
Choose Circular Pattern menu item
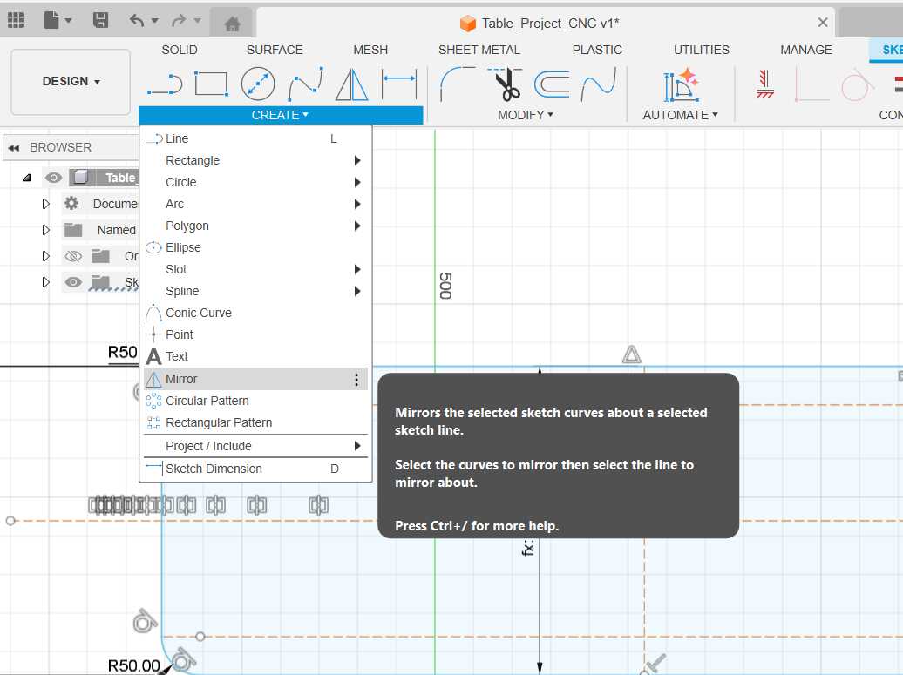(x=255, y=402)
